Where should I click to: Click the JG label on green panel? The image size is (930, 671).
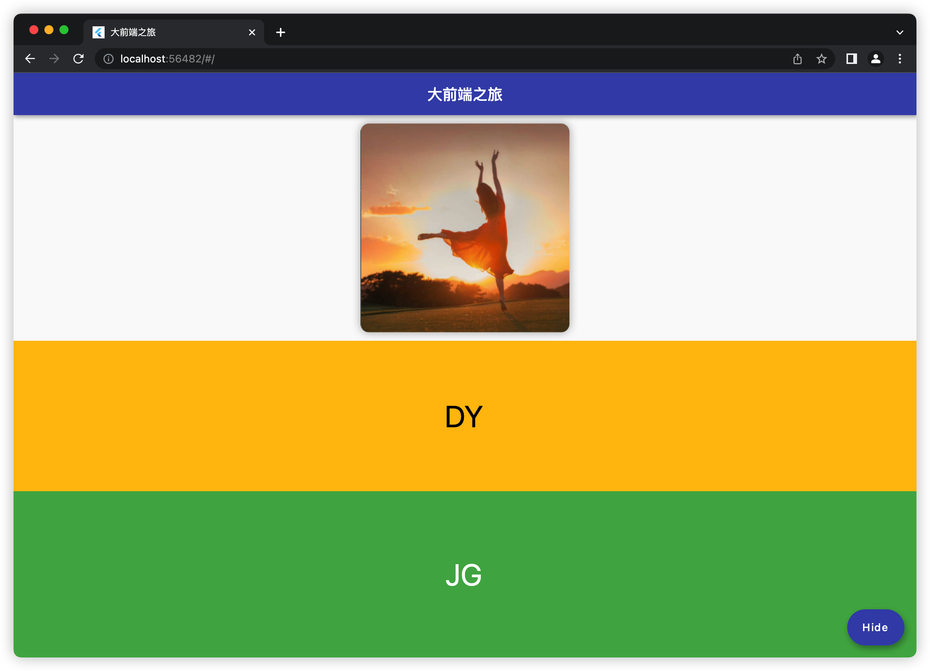coord(464,575)
